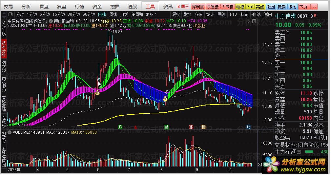The width and height of the screenshot is (331, 175).
Task: Click the red S marker on chart
Action: [135, 127]
